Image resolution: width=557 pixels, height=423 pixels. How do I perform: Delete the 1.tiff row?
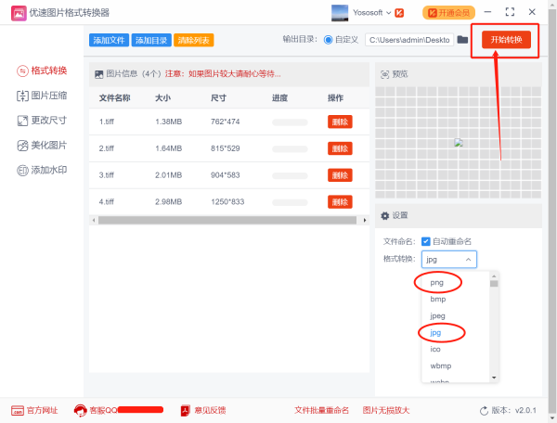(x=340, y=122)
